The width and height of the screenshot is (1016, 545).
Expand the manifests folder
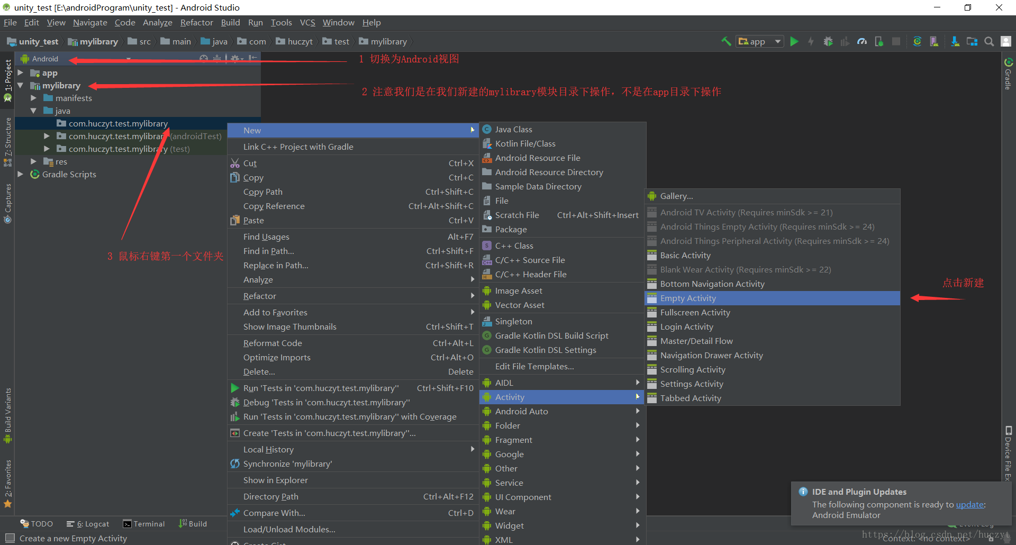point(33,98)
